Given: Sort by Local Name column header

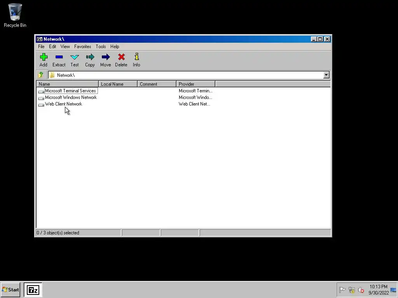Looking at the screenshot, I should pos(118,84).
